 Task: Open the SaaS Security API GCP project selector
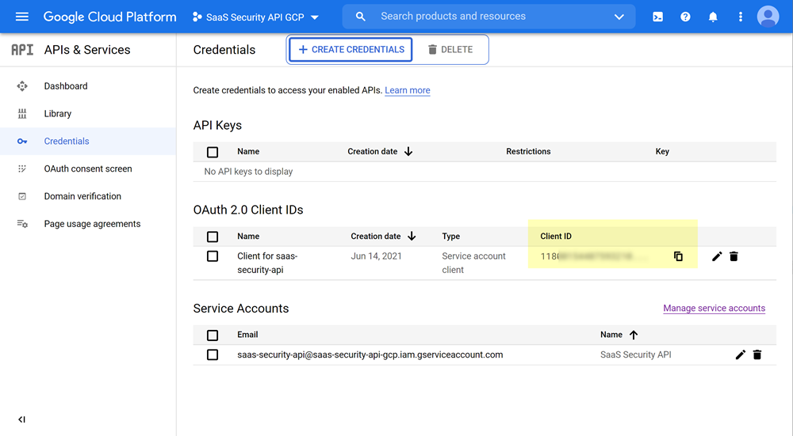coord(255,17)
